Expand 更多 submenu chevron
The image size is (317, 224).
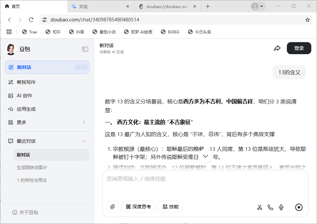coord(84,122)
